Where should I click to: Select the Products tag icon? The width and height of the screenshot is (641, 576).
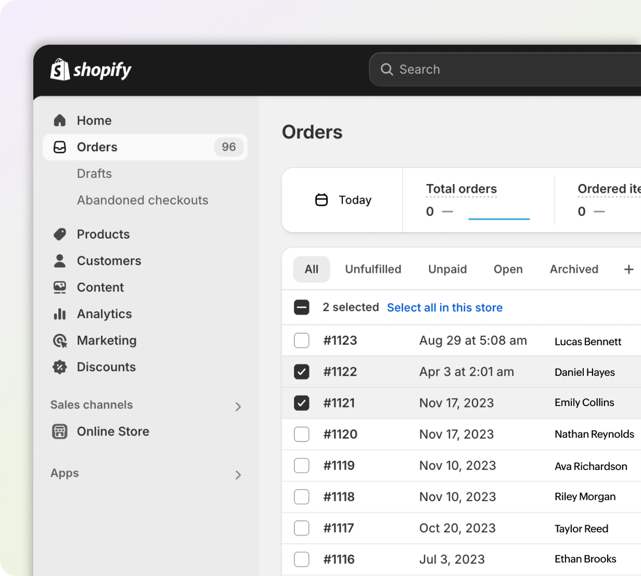[60, 234]
